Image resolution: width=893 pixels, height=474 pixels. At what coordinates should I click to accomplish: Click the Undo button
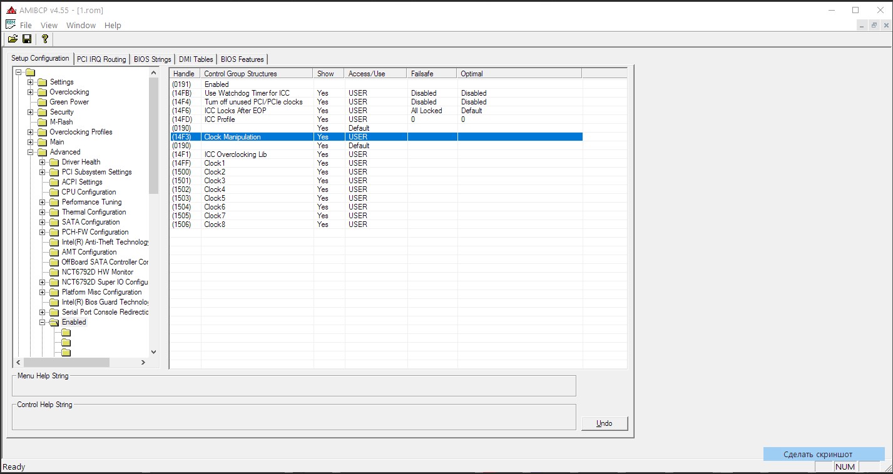click(604, 423)
